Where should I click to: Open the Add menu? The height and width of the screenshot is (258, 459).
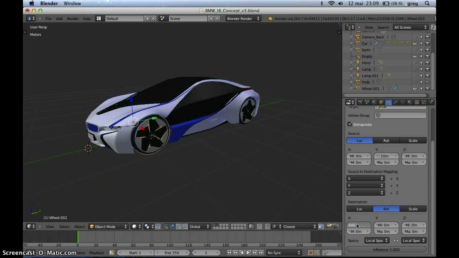[x=59, y=19]
